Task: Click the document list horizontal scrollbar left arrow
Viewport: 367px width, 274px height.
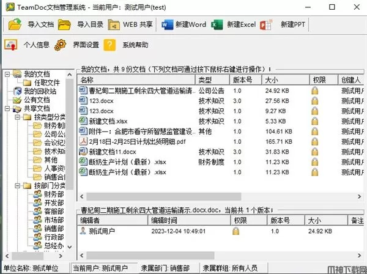Action: (x=82, y=196)
